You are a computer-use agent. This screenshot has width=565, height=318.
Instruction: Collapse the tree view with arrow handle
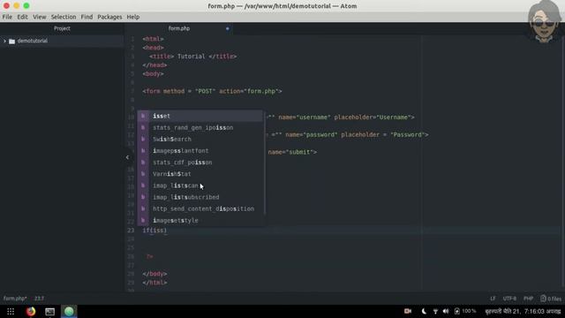coord(127,157)
